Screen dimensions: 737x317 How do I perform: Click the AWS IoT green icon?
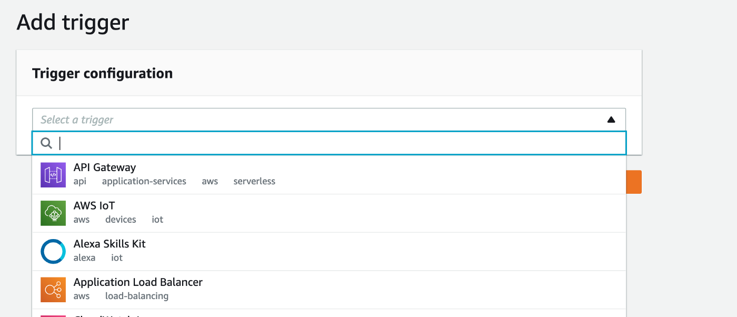[x=53, y=213]
